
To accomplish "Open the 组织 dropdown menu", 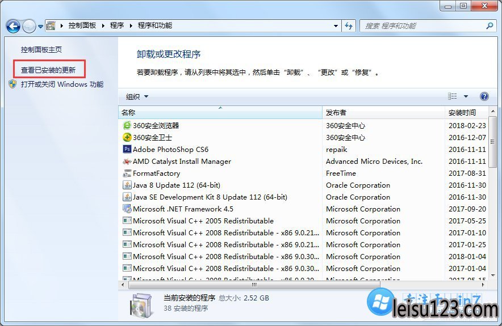I will pyautogui.click(x=137, y=96).
